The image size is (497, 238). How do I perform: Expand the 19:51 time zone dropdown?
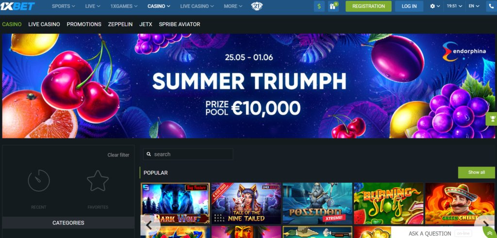(x=454, y=6)
